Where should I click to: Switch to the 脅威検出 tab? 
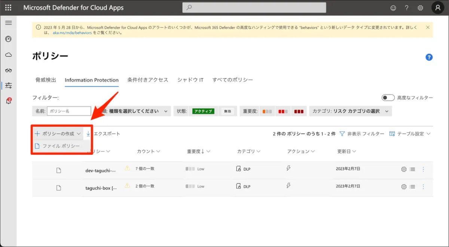(46, 80)
